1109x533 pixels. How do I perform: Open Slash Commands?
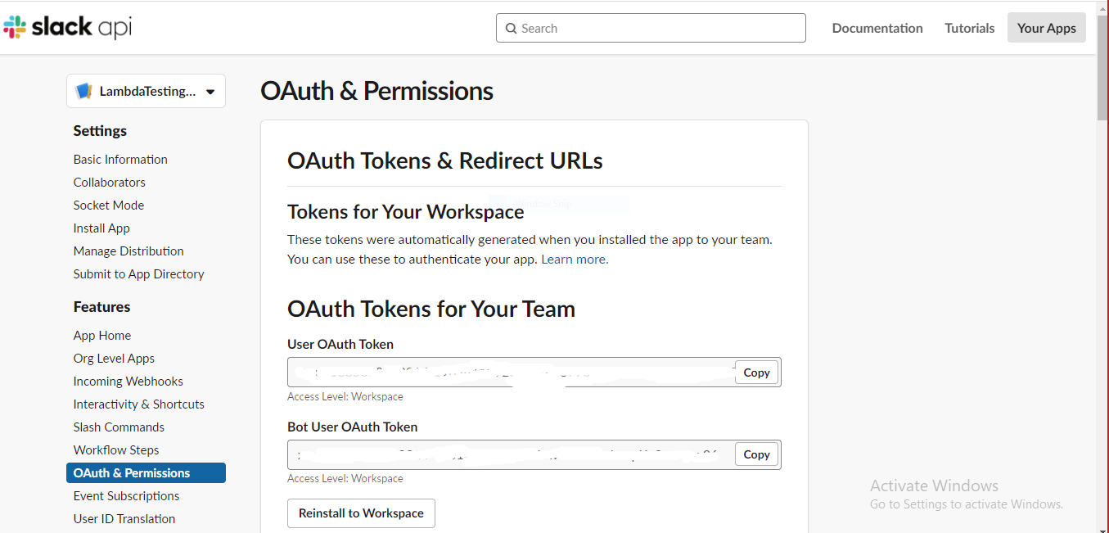[x=119, y=427]
